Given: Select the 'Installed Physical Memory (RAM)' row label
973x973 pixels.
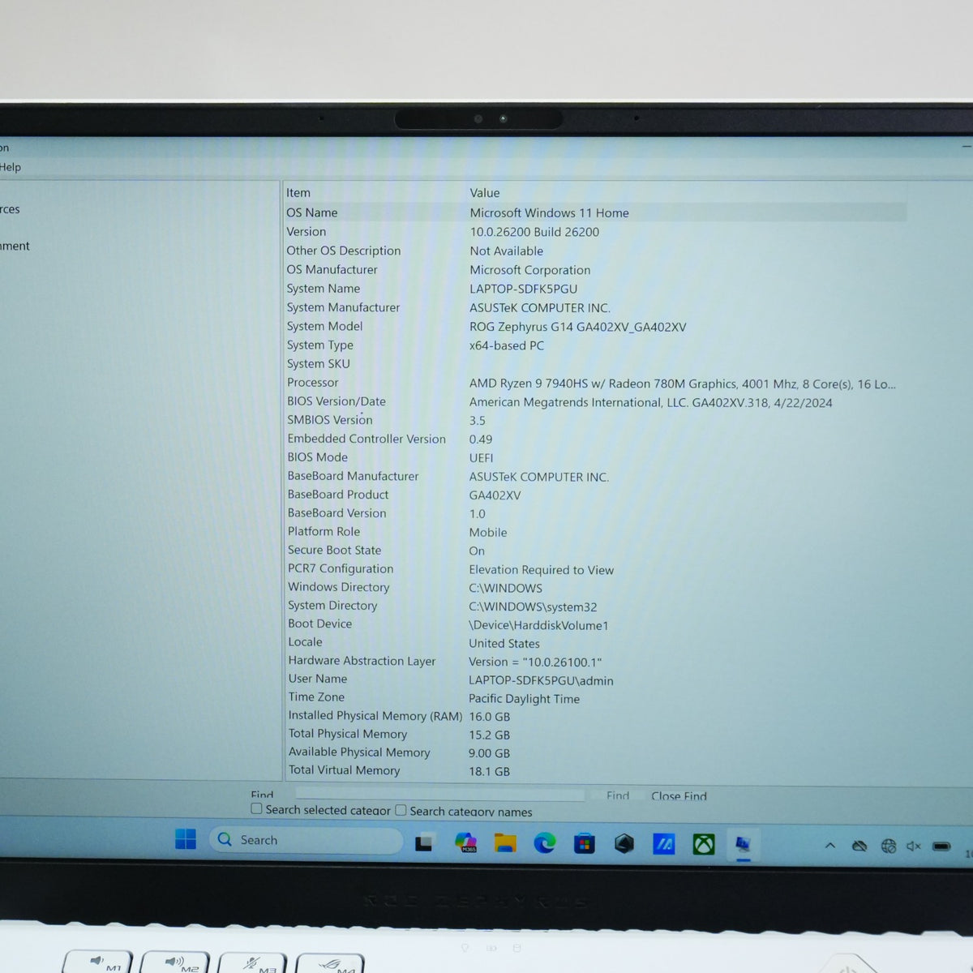Looking at the screenshot, I should pos(375,716).
